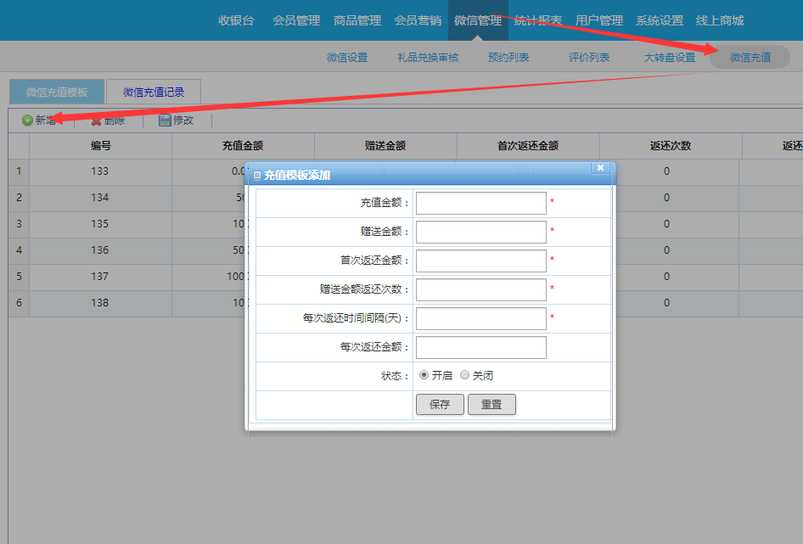
Task: Click the 保存 save button
Action: tap(440, 404)
